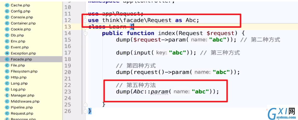Open File.php in the tree
The height and width of the screenshot is (120, 298).
(18, 65)
